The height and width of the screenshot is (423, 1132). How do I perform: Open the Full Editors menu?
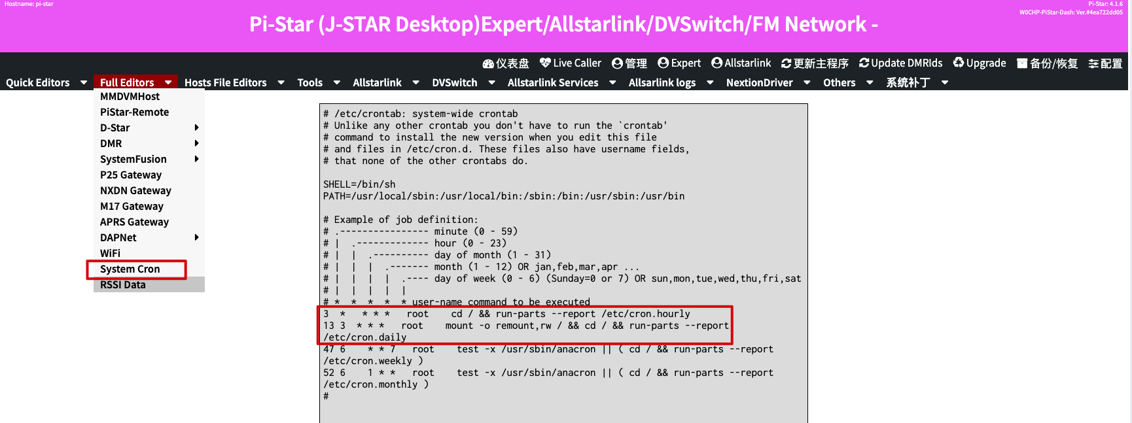tap(127, 82)
